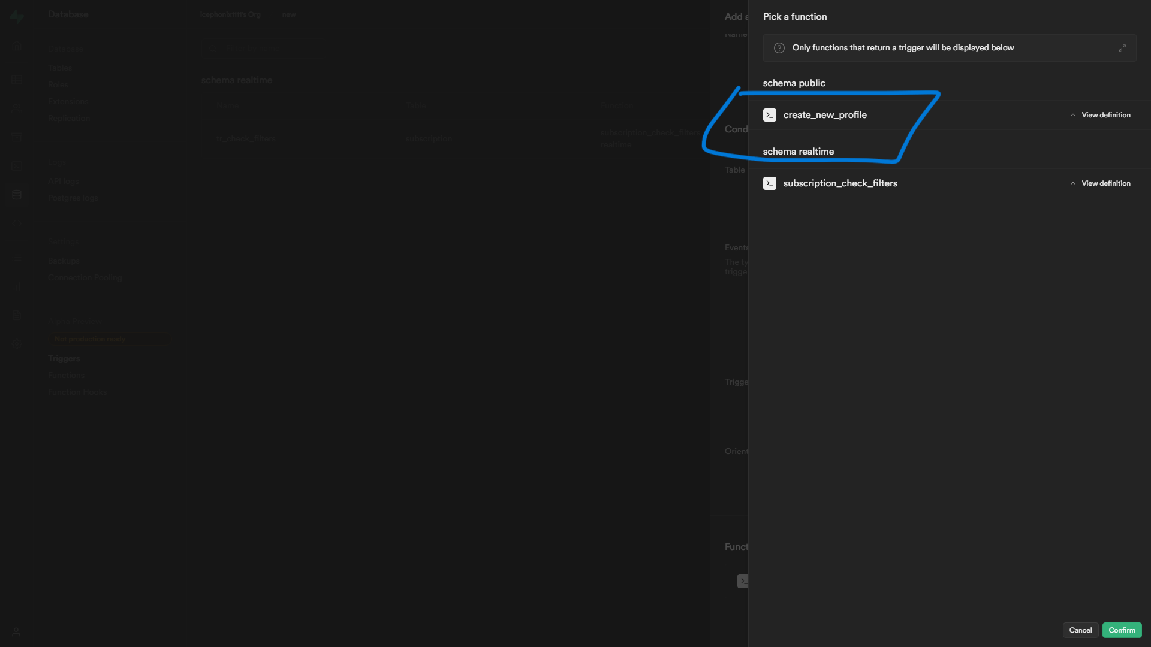
Task: Open the Database icon in left sidebar
Action: click(17, 195)
